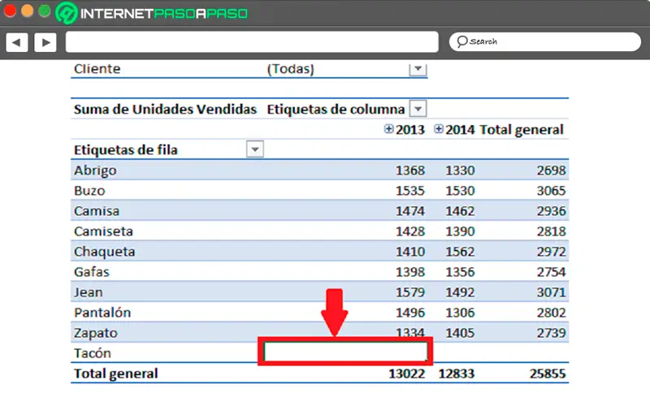Click the Search input box
Screen dimensions: 650x406
(x=544, y=42)
